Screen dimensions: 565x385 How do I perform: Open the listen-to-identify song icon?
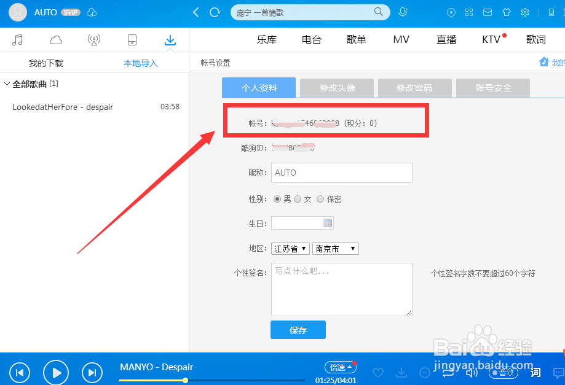[x=403, y=12]
